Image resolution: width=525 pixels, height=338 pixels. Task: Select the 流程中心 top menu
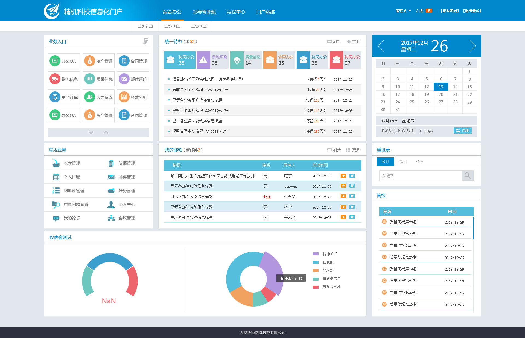(236, 12)
